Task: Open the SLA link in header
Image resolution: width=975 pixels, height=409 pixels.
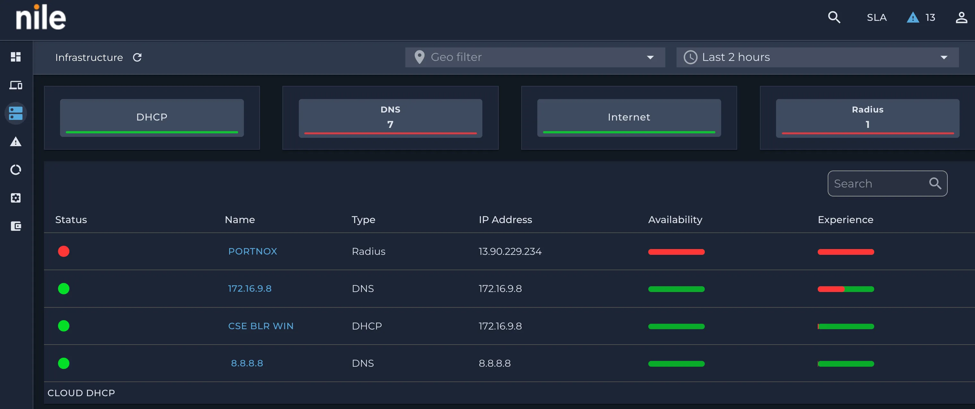Action: (x=876, y=17)
